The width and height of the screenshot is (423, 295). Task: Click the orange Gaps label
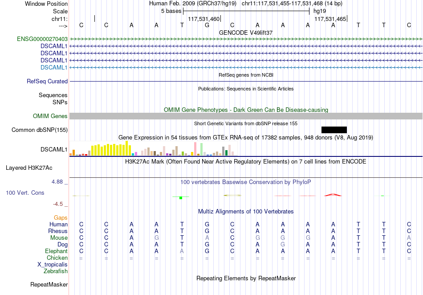[61, 217]
